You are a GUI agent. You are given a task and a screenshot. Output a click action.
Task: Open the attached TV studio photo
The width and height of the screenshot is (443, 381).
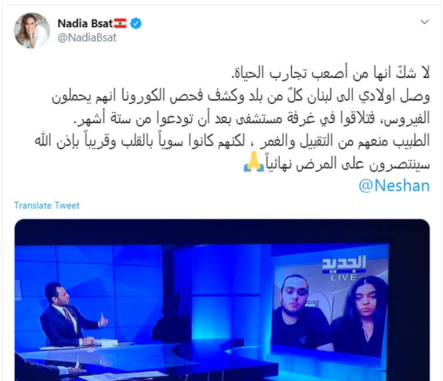click(222, 300)
